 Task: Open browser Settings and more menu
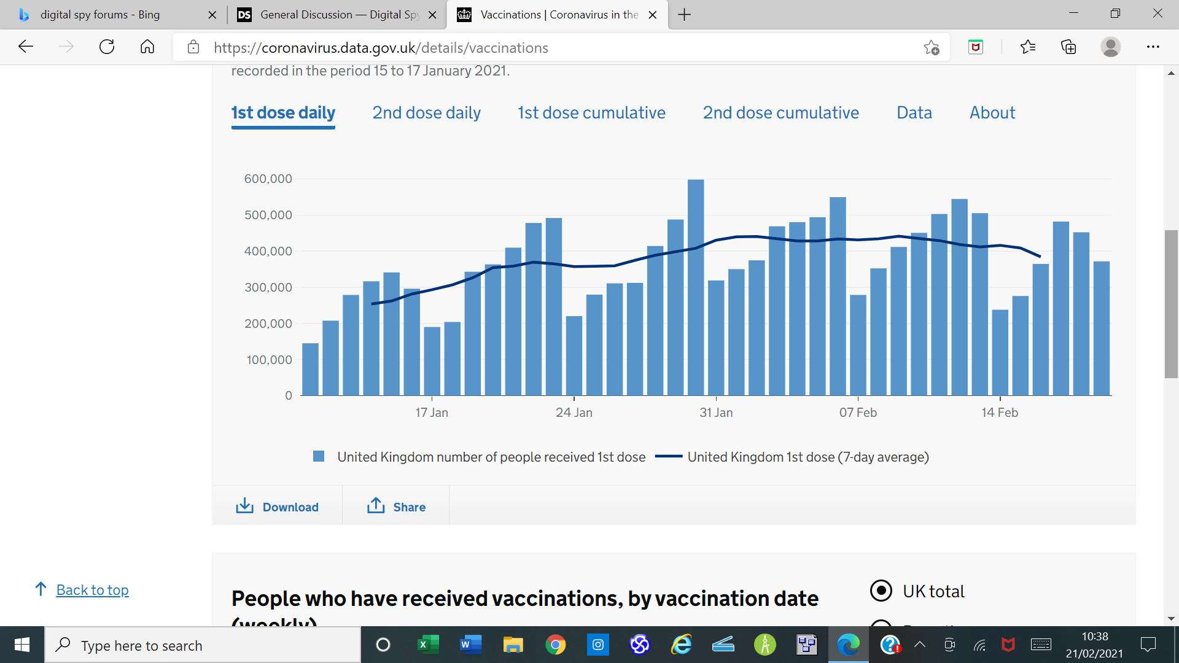[x=1153, y=47]
